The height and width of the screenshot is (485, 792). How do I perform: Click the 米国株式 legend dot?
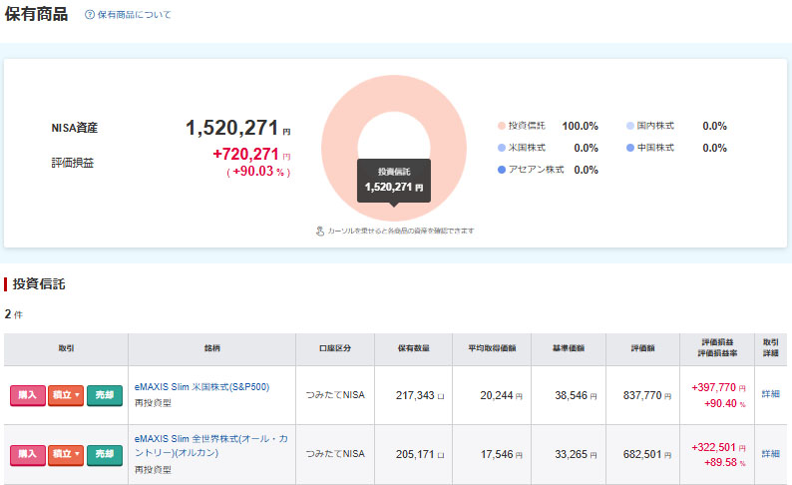click(502, 149)
